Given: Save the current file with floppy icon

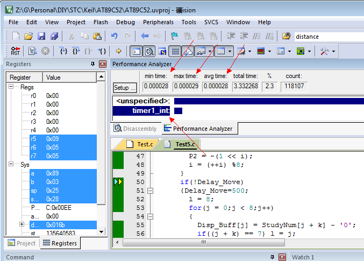Looking at the screenshot, I should 41,36.
